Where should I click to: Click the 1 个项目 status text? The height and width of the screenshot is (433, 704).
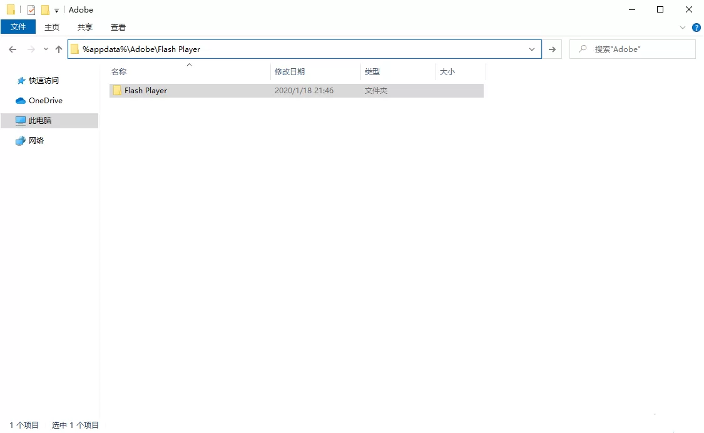(24, 425)
